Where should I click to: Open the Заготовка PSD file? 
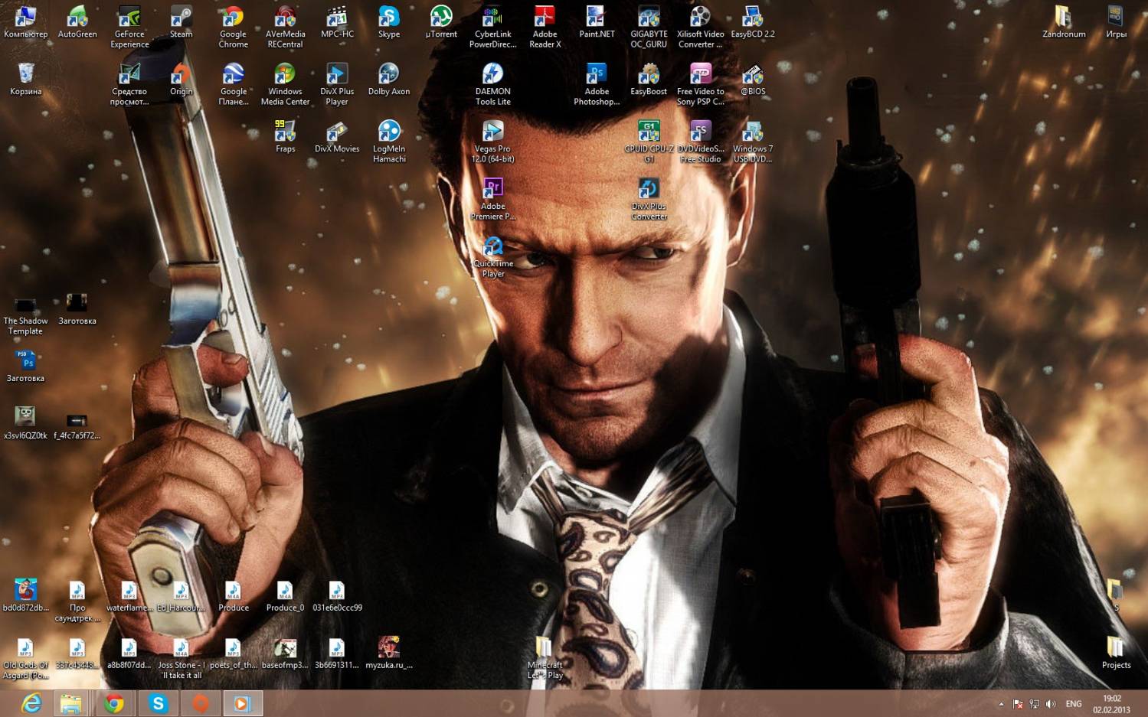point(25,366)
